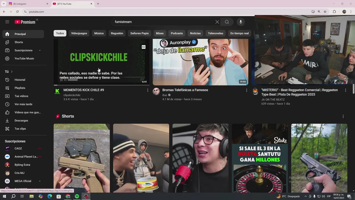Run search with magnifier button

tap(227, 22)
